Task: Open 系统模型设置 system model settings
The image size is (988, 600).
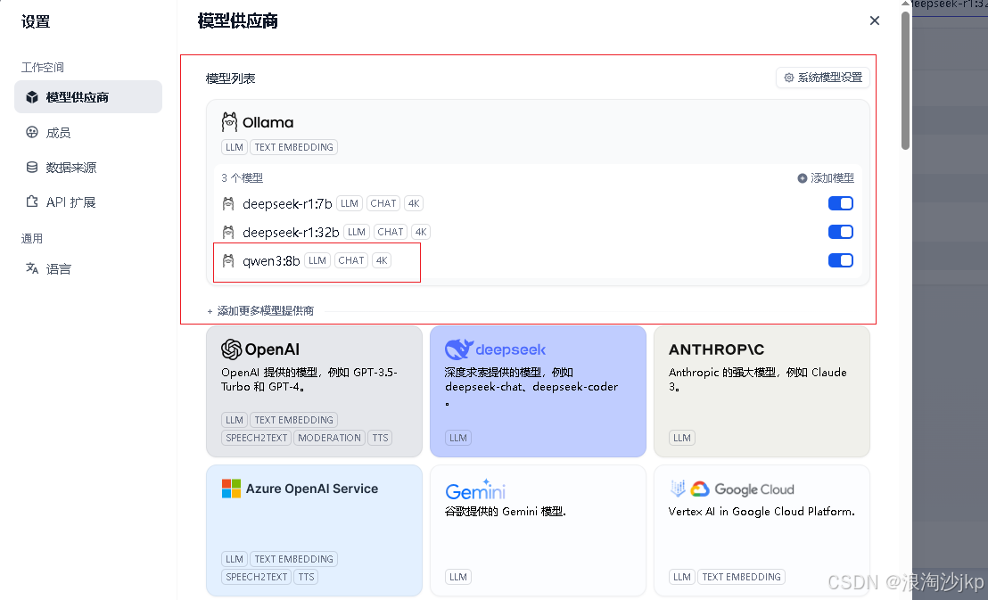Action: point(823,78)
